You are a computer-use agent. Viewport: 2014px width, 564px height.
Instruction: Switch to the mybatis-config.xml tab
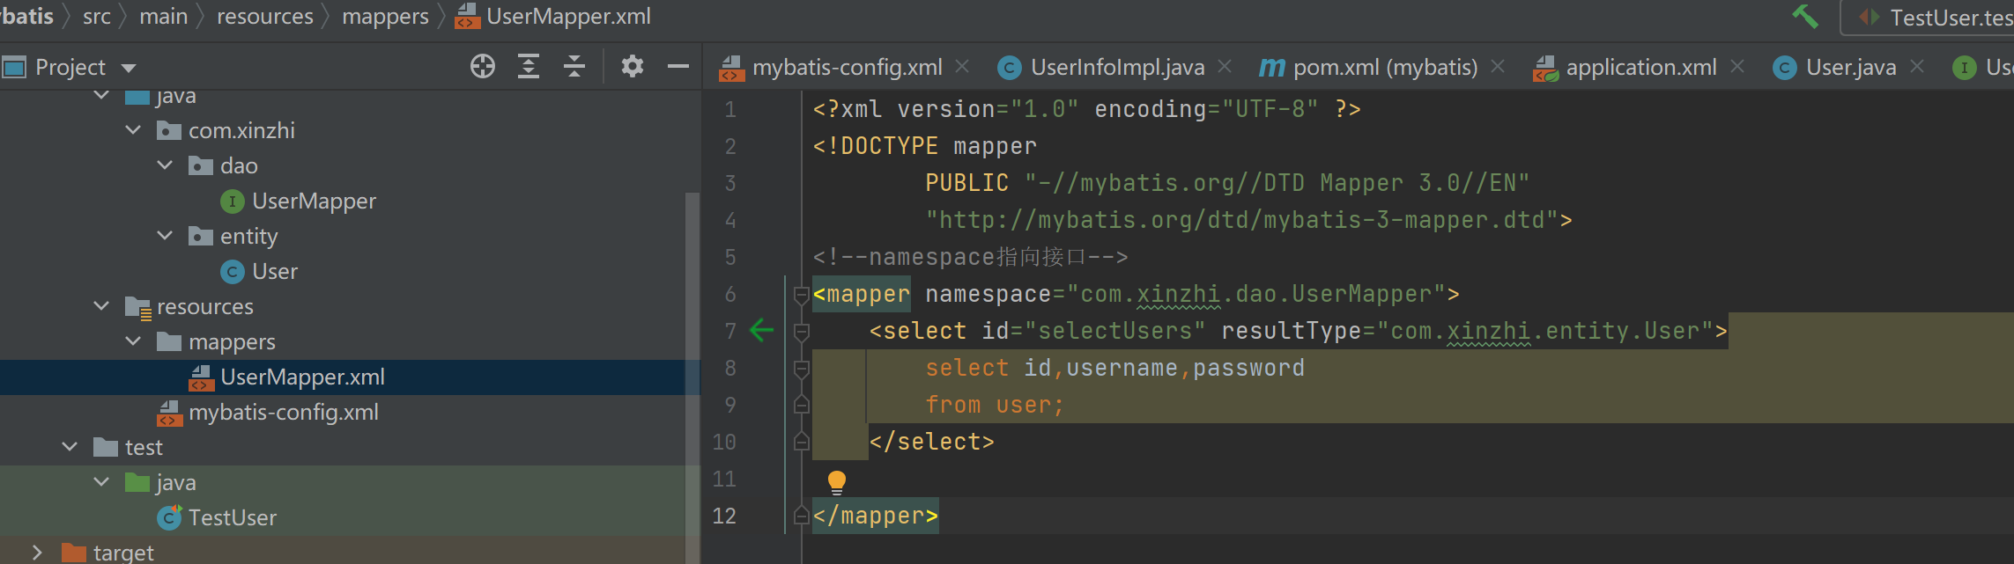847,68
